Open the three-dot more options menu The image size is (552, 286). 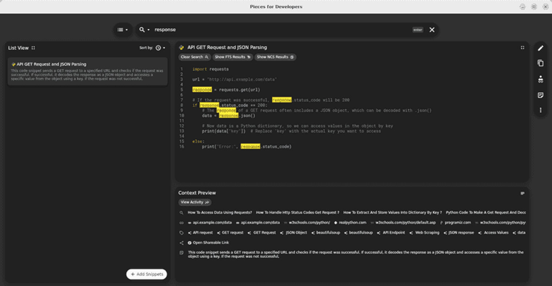point(541,110)
